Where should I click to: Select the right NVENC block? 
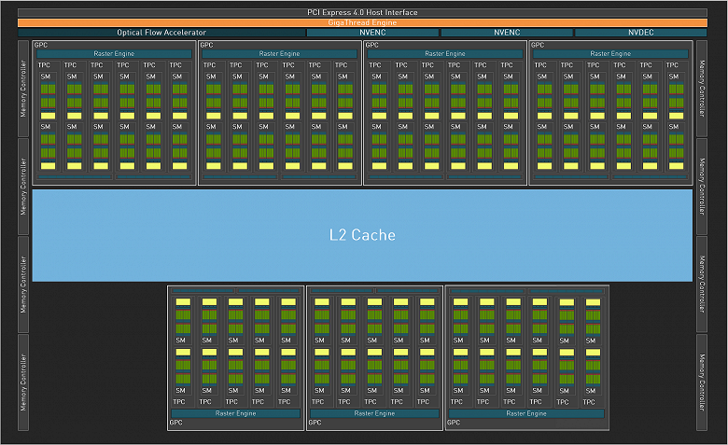506,33
